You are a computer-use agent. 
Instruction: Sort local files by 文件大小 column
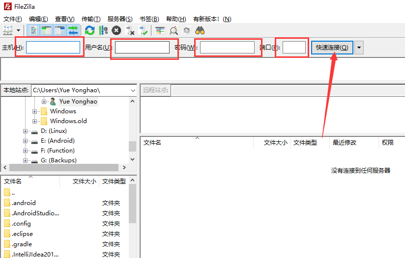pyautogui.click(x=80, y=181)
